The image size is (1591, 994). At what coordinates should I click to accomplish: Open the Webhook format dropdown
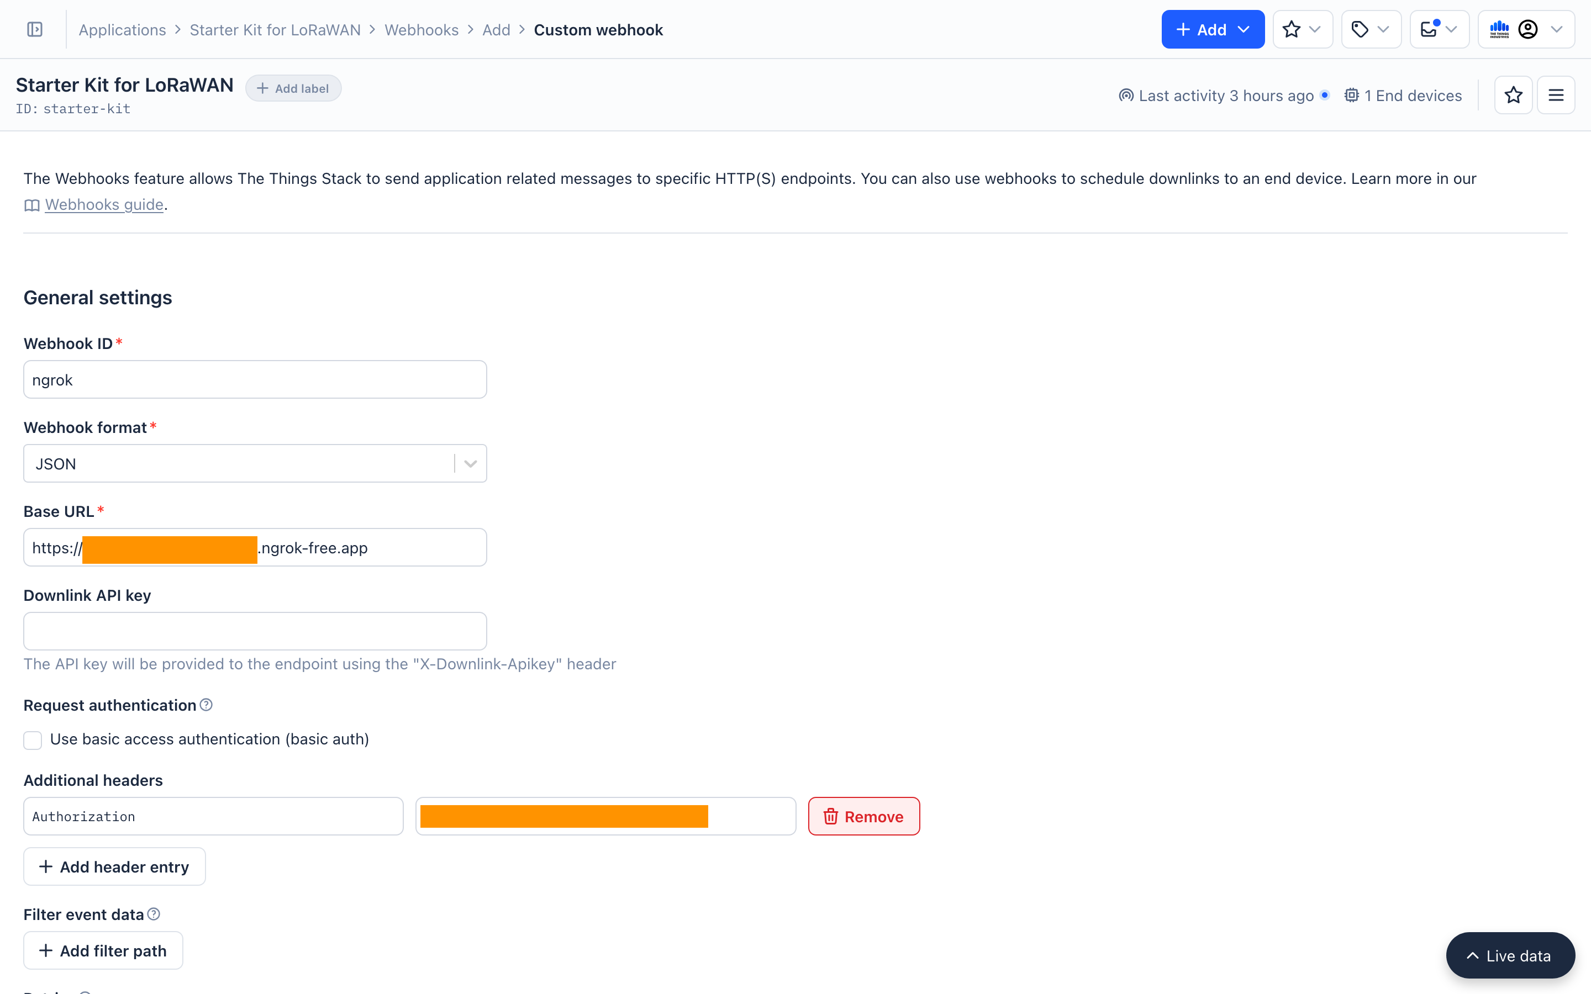click(469, 463)
